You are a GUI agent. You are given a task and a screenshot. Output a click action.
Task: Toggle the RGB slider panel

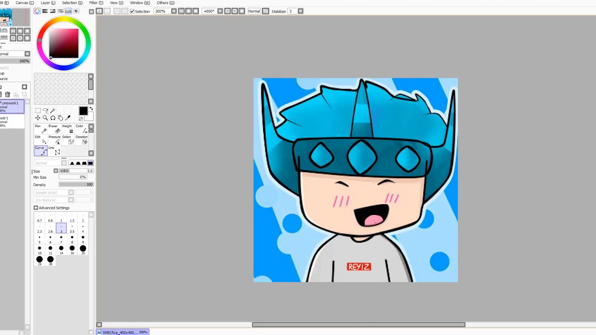coord(45,11)
